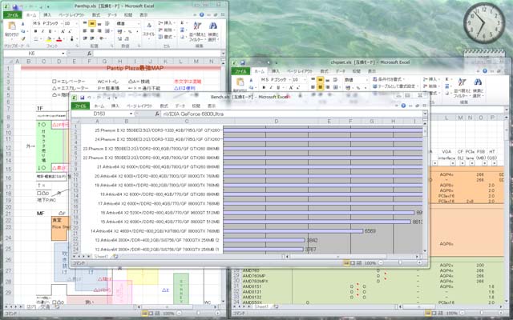Toggle the highlighted center align button in chipset
This screenshot has height=320, width=513.
[x=320, y=87]
